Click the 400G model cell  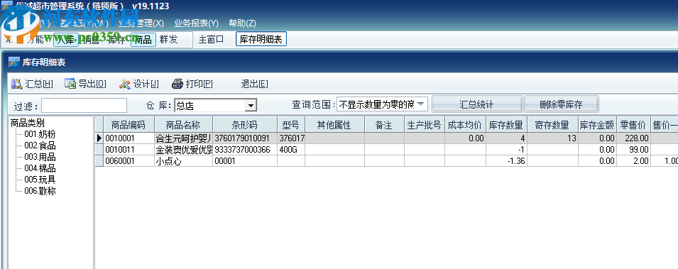[x=291, y=150]
